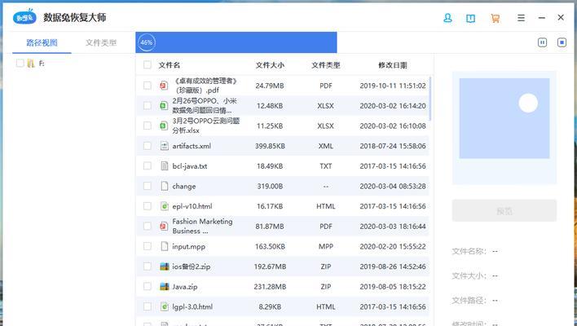This screenshot has height=326, width=577.
Task: Check the input.mpp row
Action: point(148,246)
